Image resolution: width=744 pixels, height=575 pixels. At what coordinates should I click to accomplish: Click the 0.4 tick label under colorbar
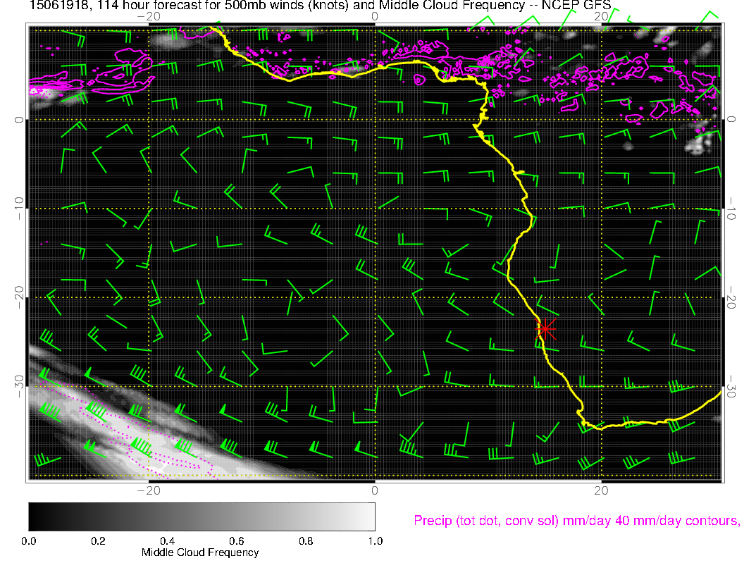tap(167, 541)
